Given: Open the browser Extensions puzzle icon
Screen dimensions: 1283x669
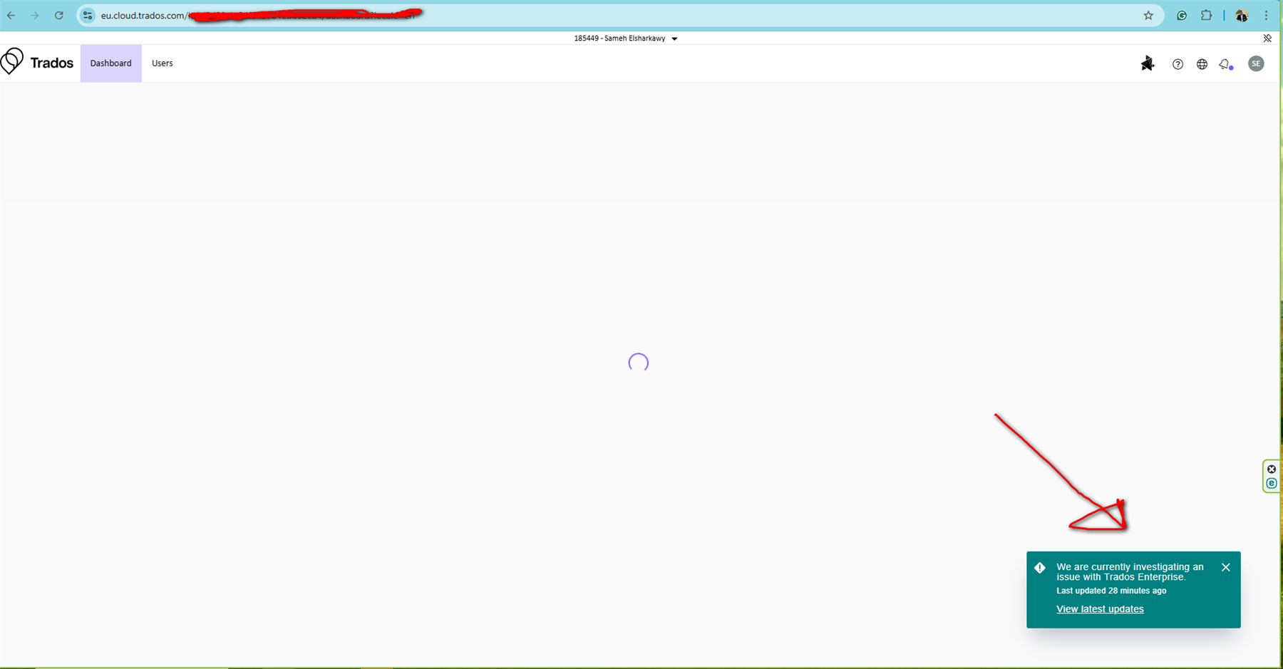Looking at the screenshot, I should tap(1207, 15).
